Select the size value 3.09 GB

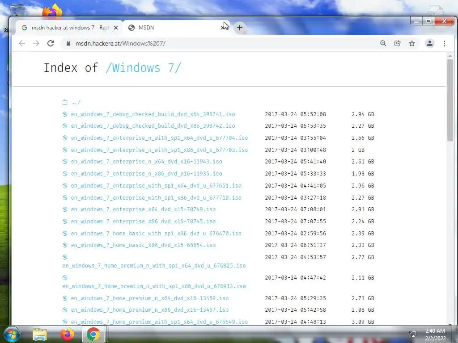click(x=363, y=322)
